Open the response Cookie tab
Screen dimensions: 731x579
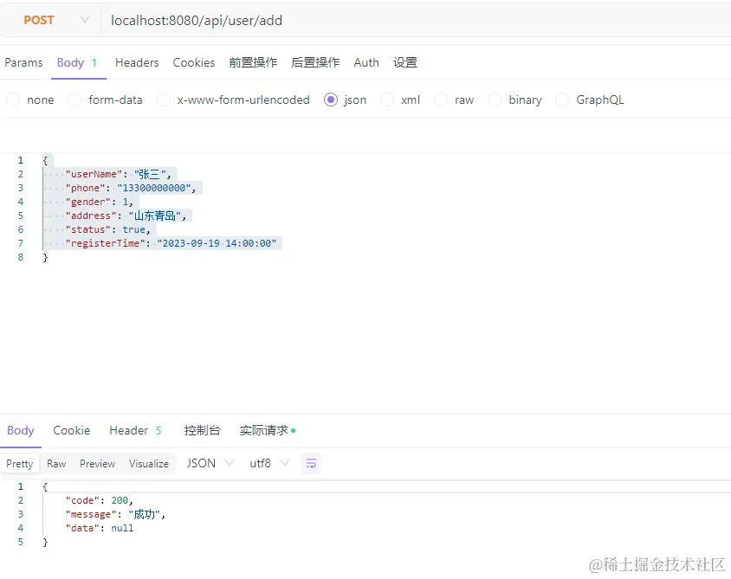pyautogui.click(x=71, y=430)
